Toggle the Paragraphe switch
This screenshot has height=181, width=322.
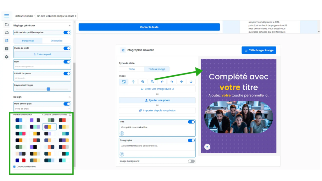click(x=191, y=140)
